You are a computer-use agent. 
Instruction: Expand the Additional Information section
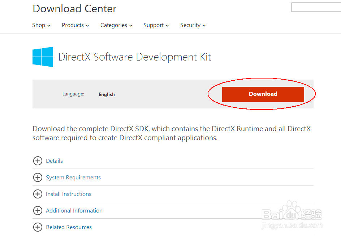coord(74,211)
